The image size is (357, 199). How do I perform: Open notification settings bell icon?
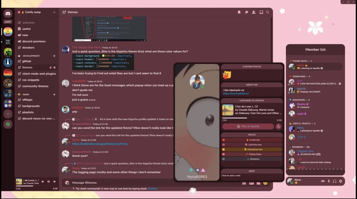(239, 12)
